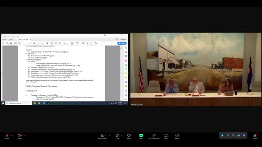Expand the participants options arrow

(x=110, y=135)
